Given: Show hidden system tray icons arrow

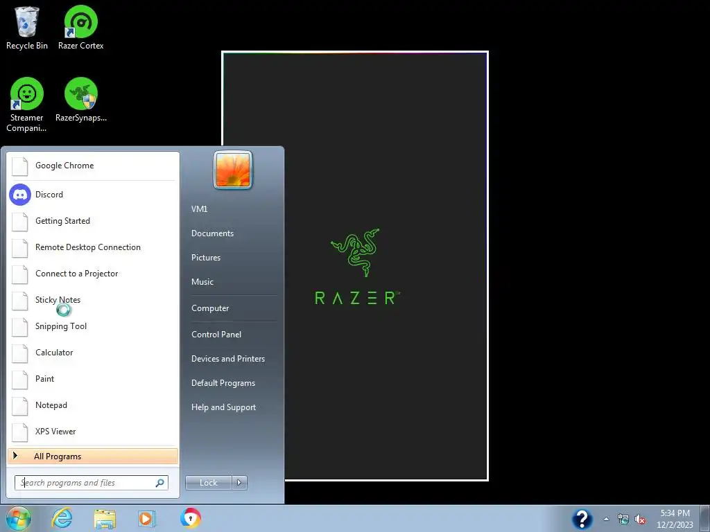Looking at the screenshot, I should 606,519.
